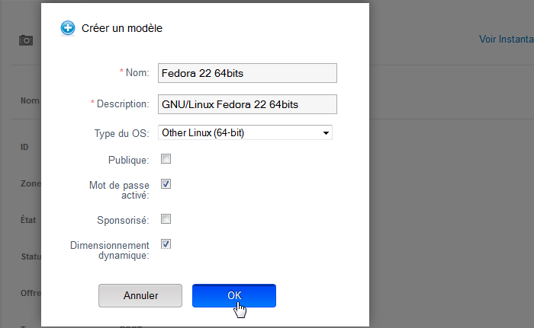This screenshot has width=534, height=328.
Task: Click the Nom field containing Fedora 22 64bits
Action: tap(247, 72)
